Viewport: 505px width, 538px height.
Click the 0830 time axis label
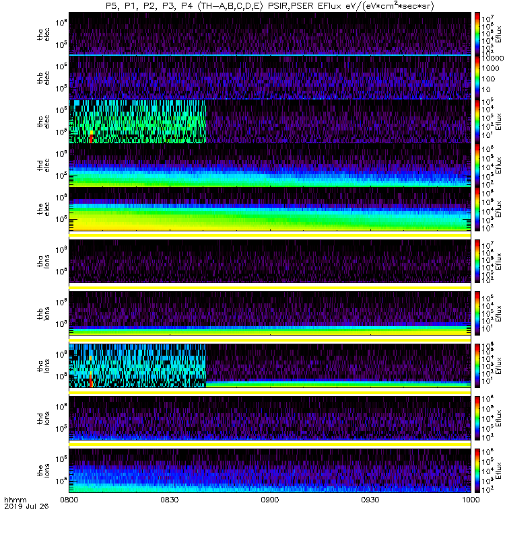point(170,500)
